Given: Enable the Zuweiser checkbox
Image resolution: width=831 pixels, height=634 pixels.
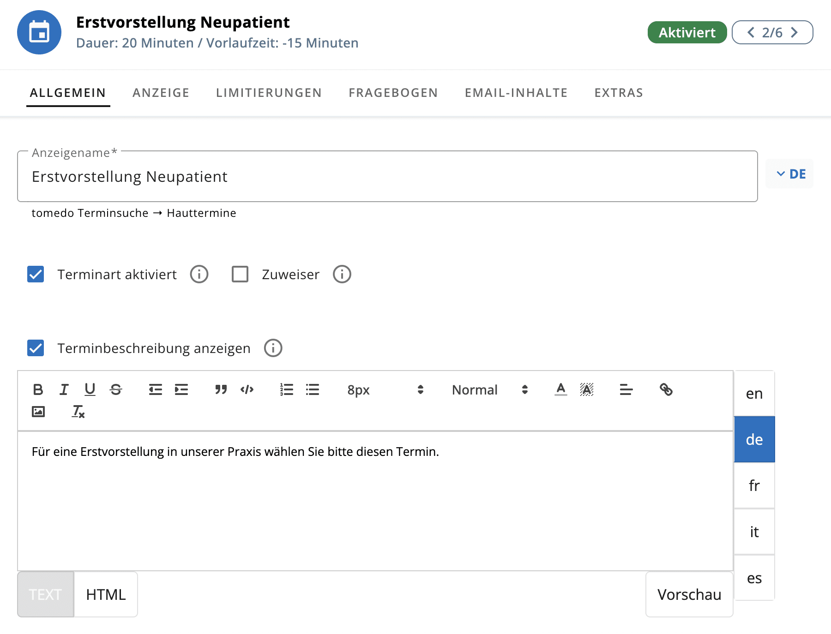Looking at the screenshot, I should (x=240, y=274).
